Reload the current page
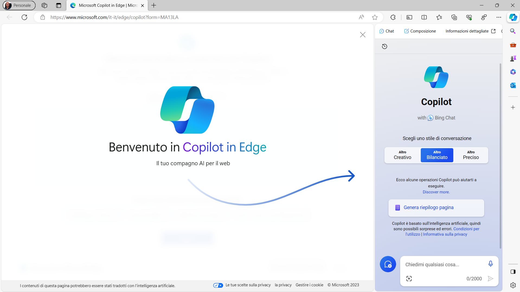520x292 pixels. pos(24,17)
